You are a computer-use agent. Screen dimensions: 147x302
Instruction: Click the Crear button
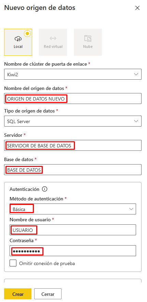18,294
